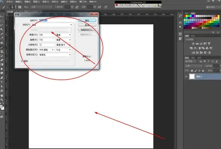
Task: Select the Pen tool
Action: click(x=2, y=77)
